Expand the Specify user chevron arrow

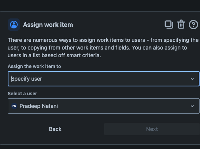click(x=192, y=79)
